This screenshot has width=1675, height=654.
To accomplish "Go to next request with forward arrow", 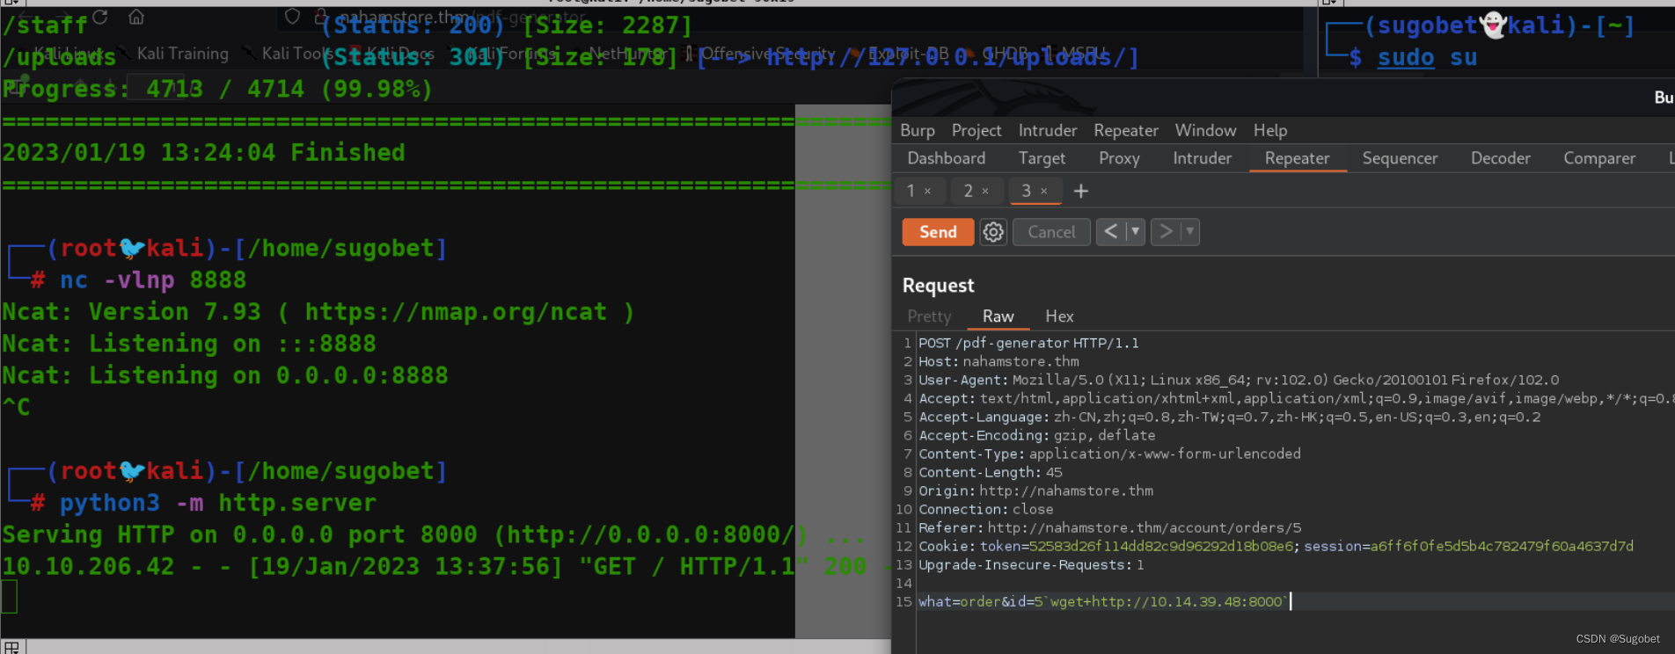I will [1166, 232].
